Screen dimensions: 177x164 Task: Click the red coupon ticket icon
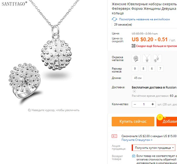115,136
